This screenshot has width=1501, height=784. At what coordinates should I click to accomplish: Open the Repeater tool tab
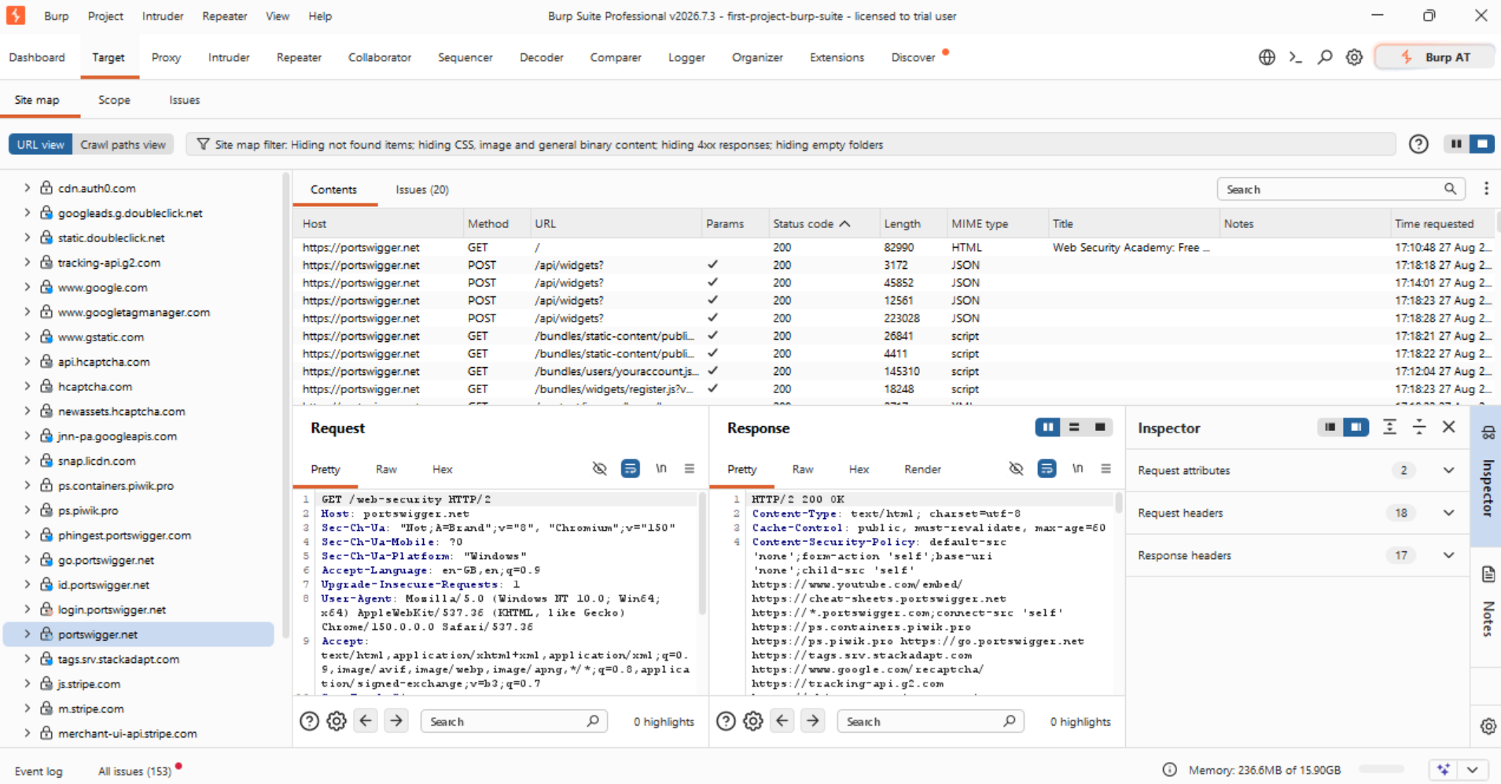coord(299,57)
